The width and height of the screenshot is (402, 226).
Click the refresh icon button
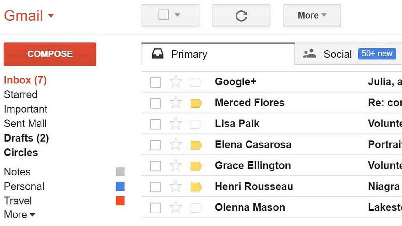pos(241,16)
